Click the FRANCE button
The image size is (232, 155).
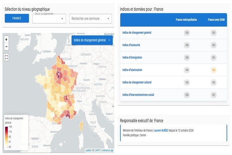17,18
